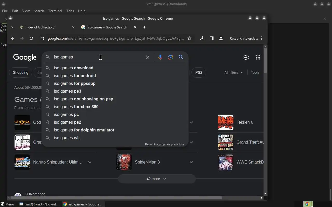
Task: Open terminal Search menu
Action: [39, 11]
